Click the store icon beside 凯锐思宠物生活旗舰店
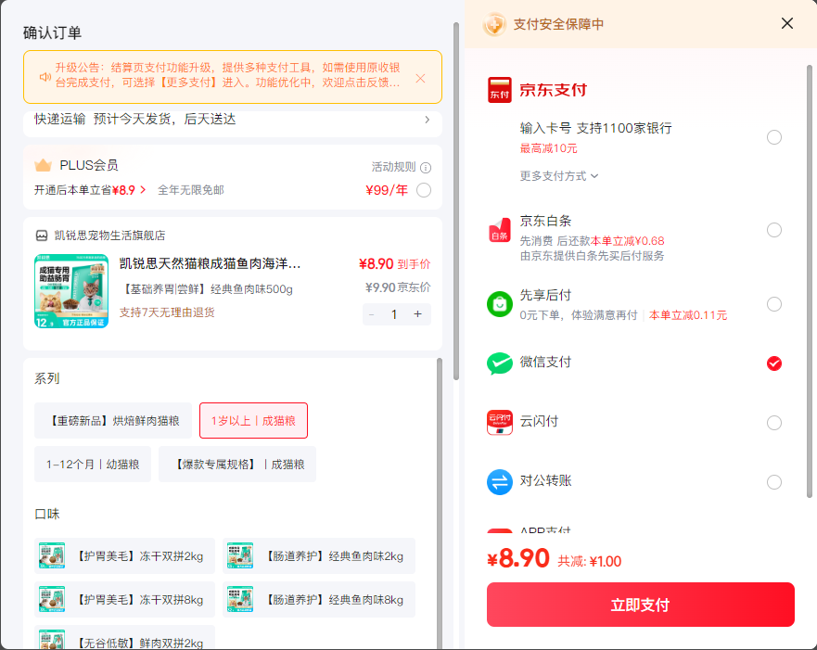 point(41,236)
